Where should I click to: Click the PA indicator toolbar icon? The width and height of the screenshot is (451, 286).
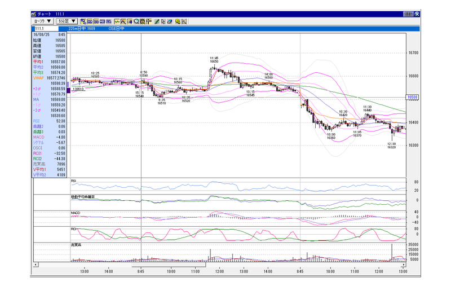point(109,21)
